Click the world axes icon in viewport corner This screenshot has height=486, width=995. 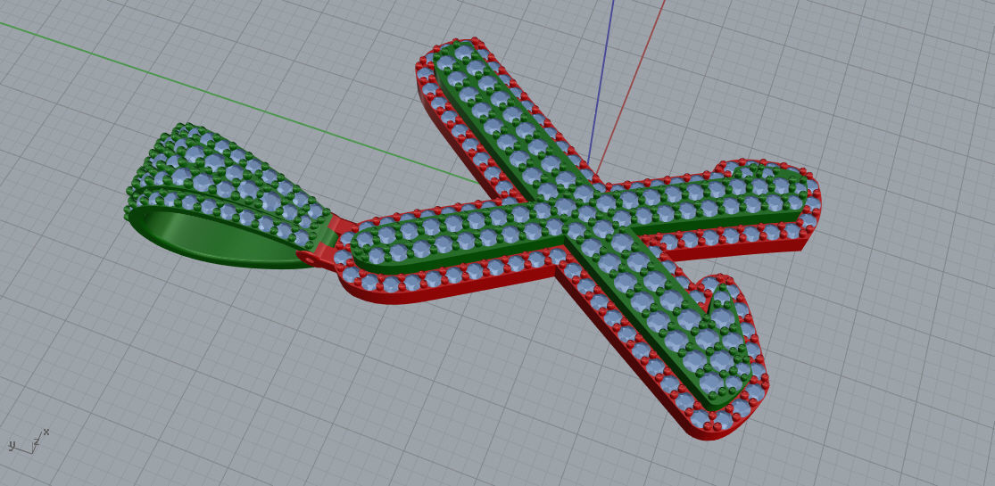(x=28, y=441)
